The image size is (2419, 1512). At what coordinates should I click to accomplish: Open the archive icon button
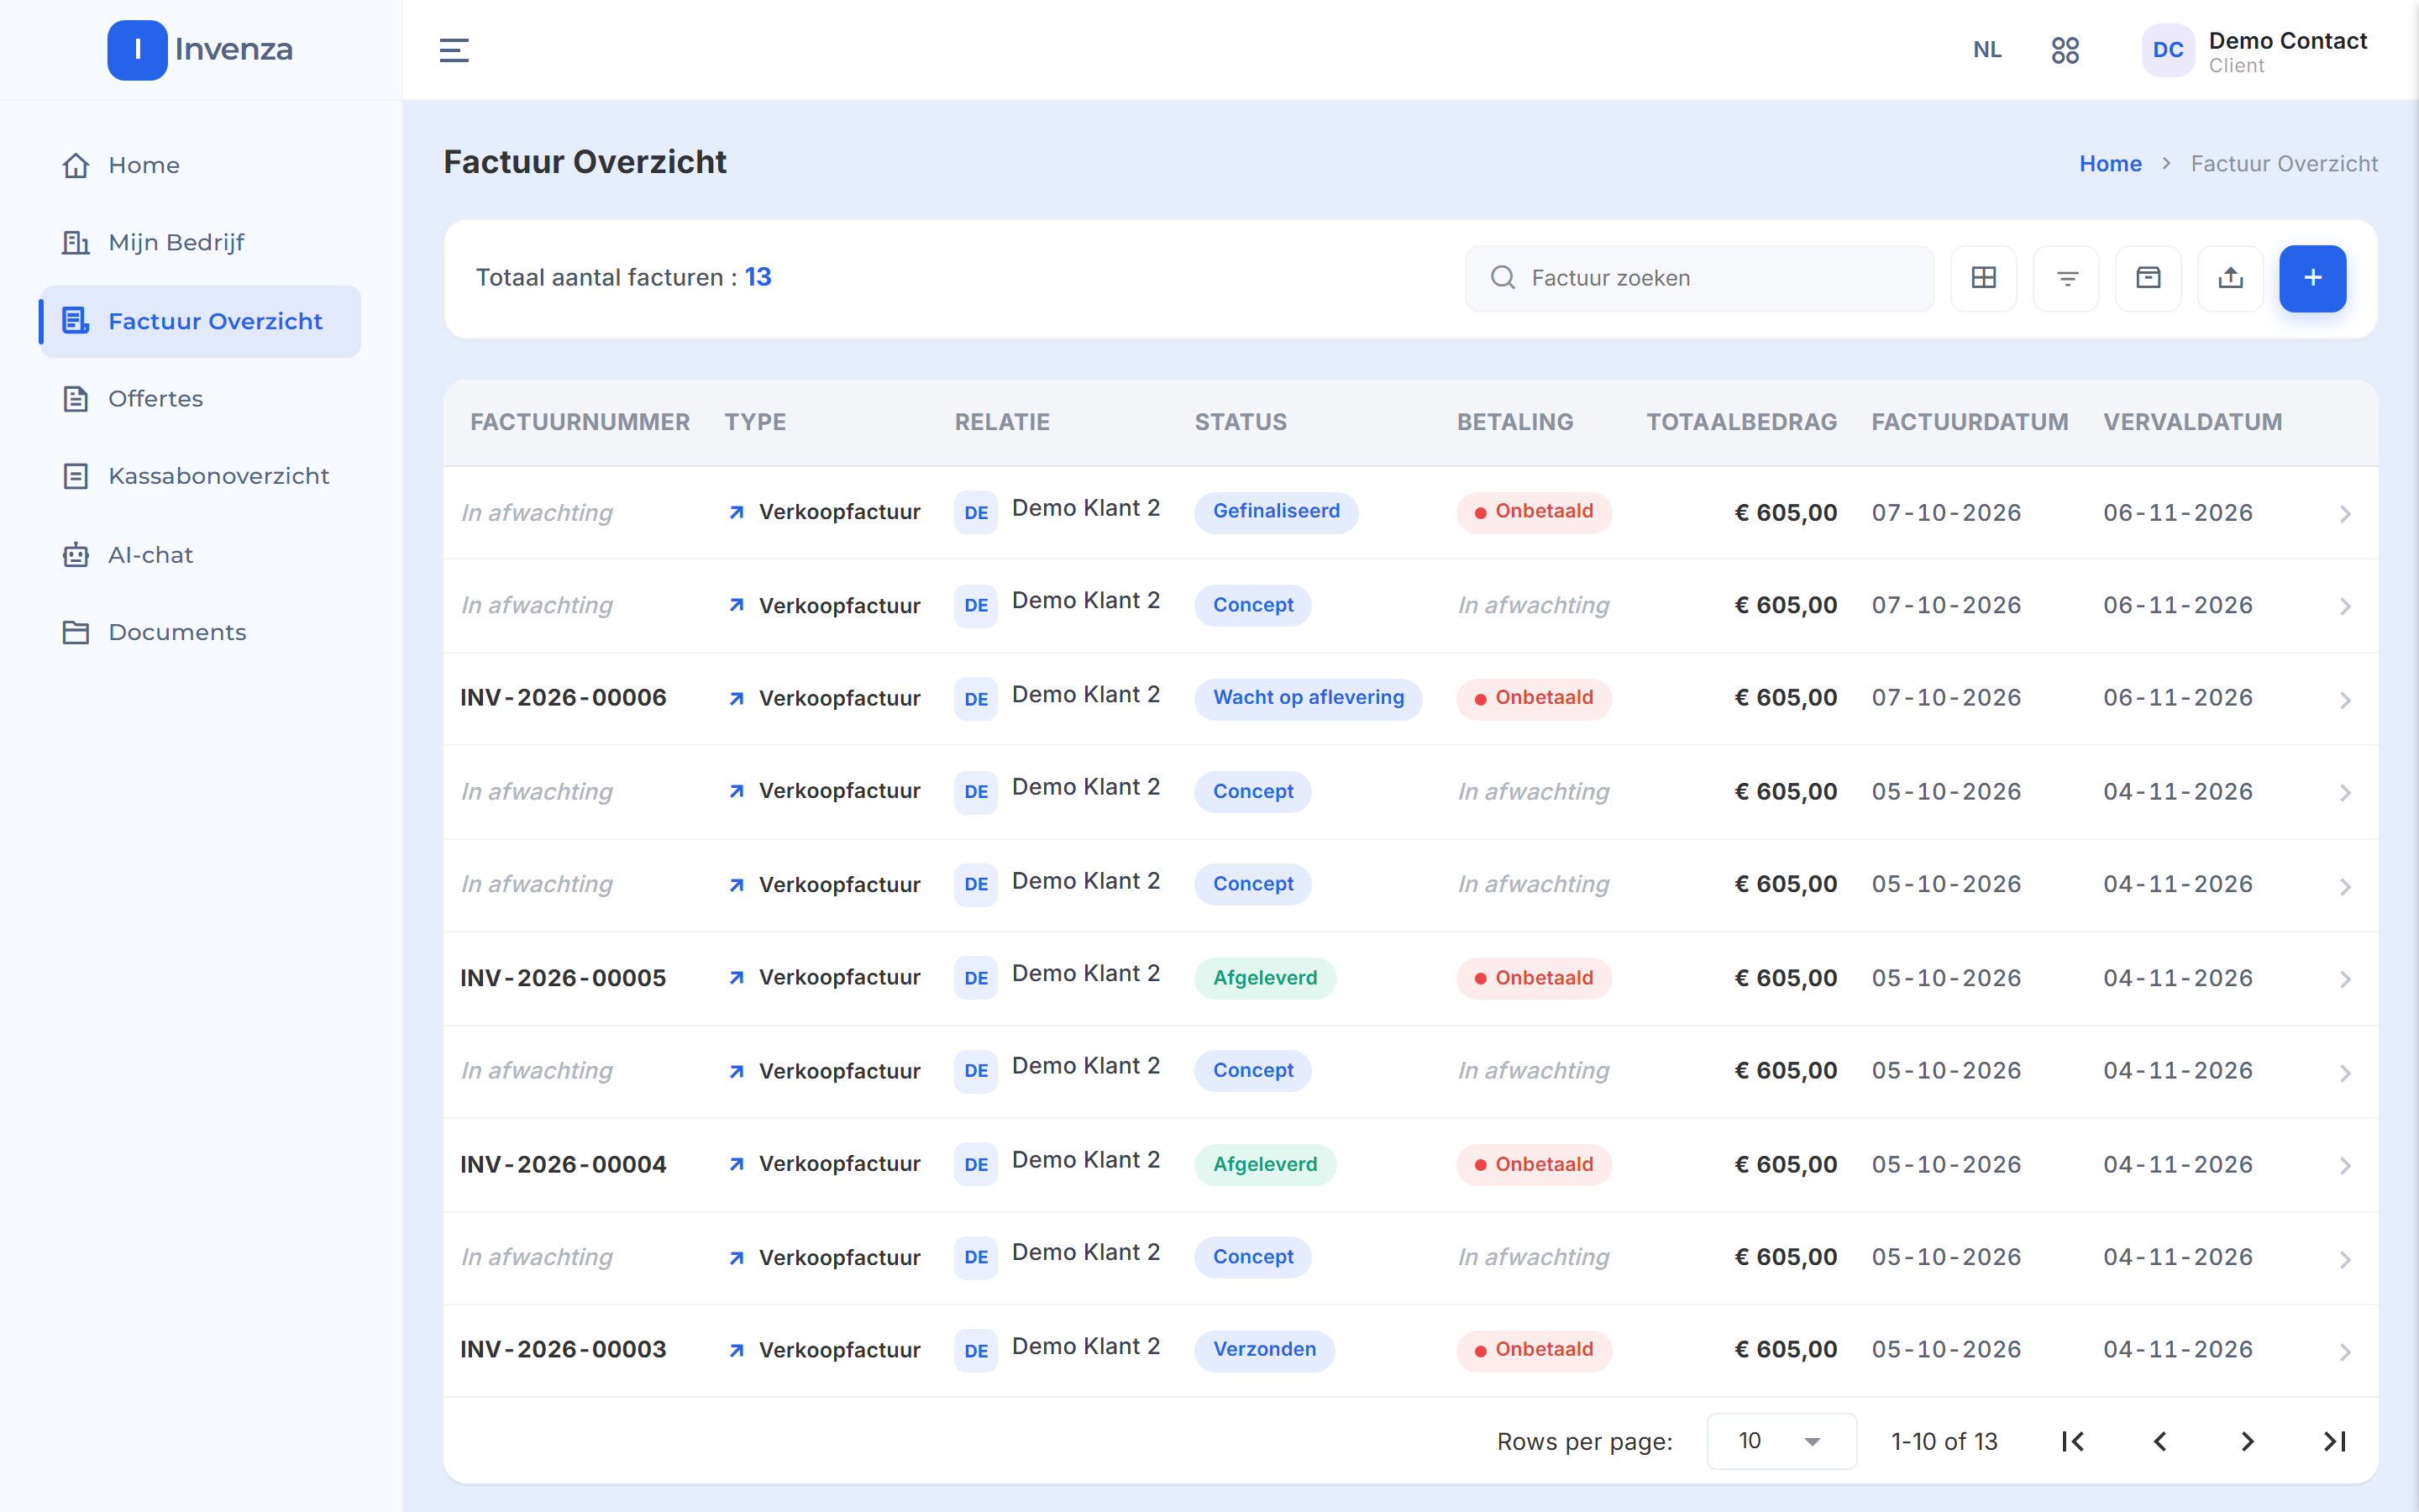[2148, 278]
